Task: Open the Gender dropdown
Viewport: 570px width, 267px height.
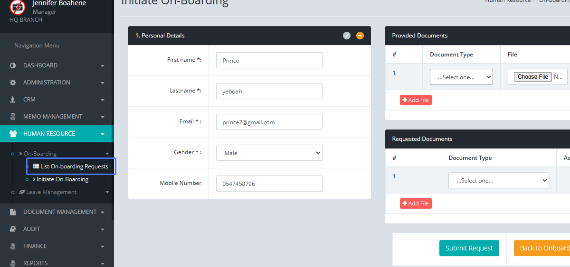Action: (269, 153)
